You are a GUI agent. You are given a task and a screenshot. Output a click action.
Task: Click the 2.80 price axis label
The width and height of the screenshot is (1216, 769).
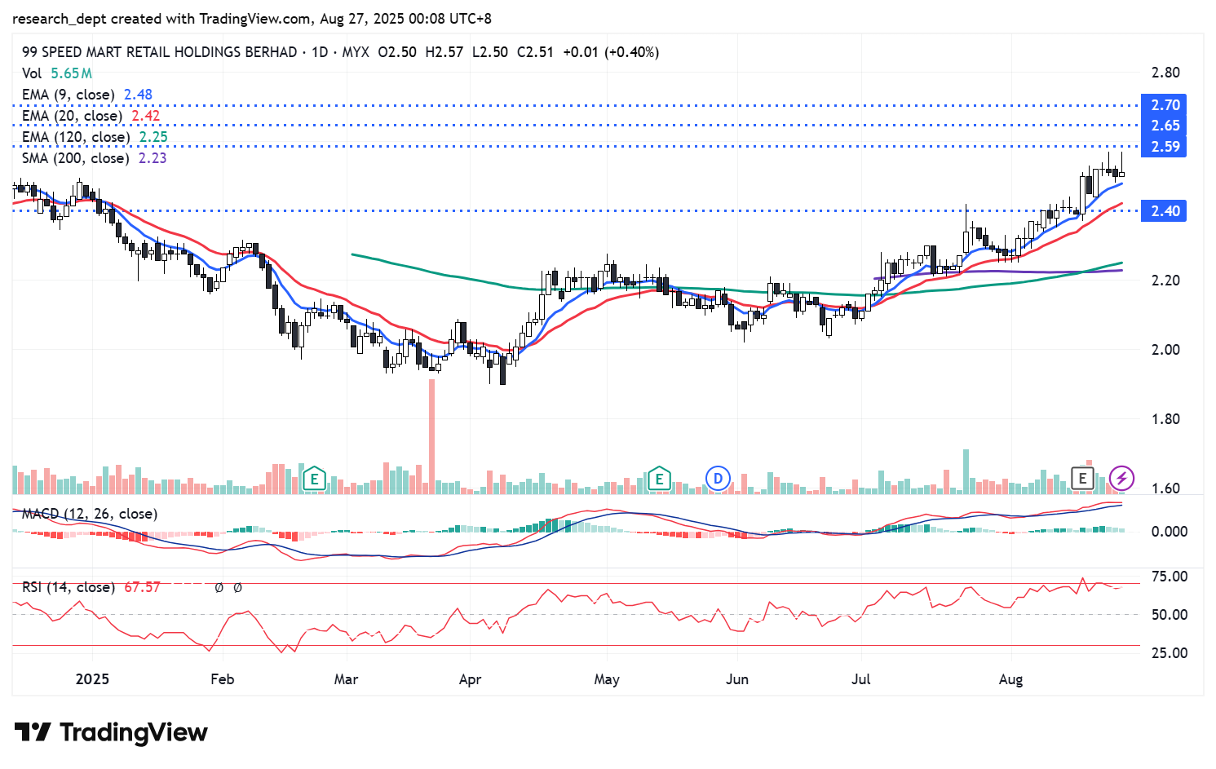(x=1165, y=73)
